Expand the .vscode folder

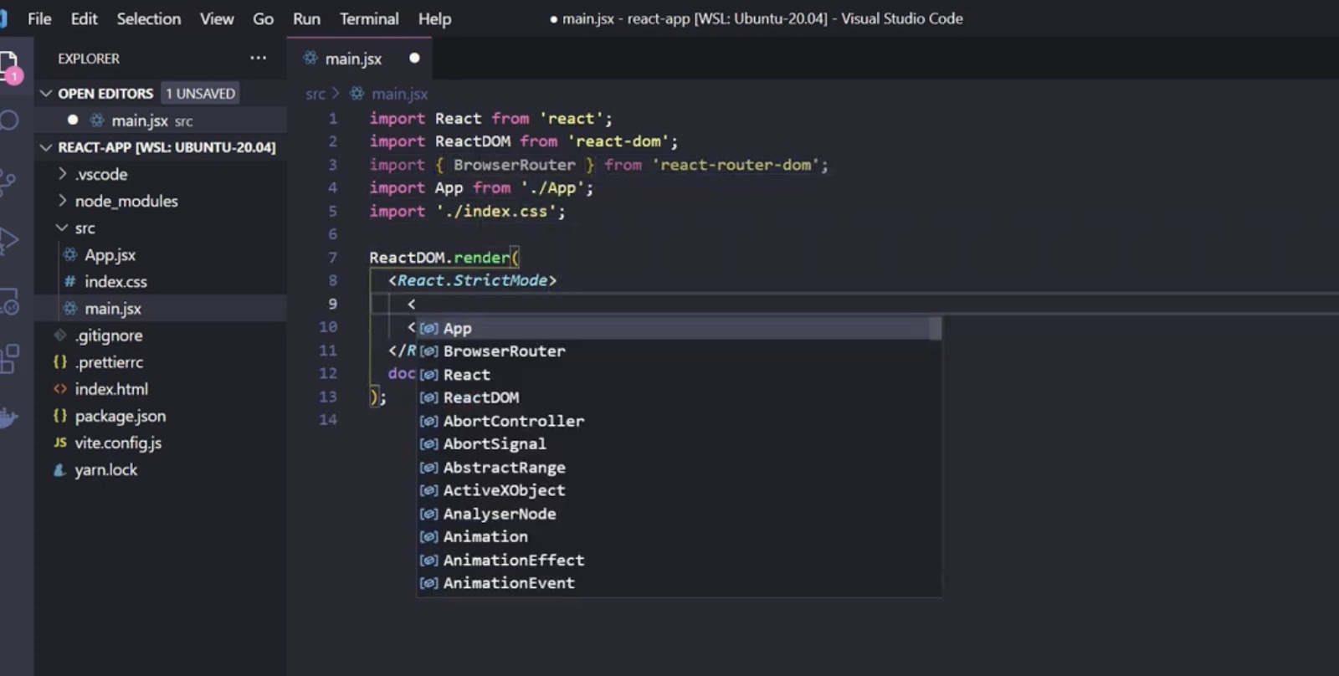point(62,174)
